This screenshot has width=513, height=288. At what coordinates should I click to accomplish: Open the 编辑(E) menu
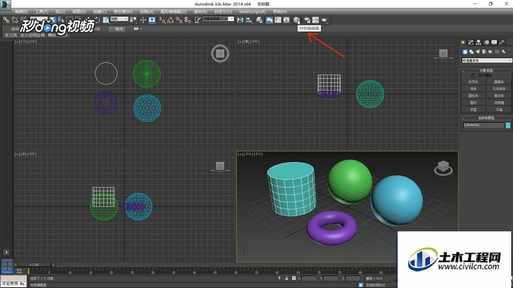[21, 12]
